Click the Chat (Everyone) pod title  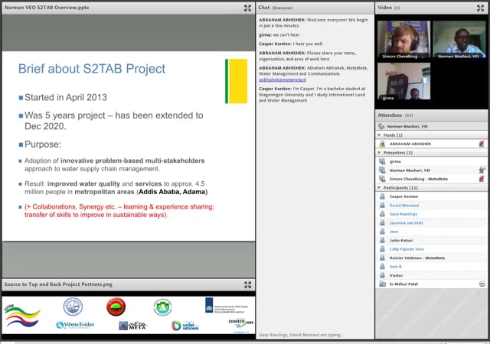tap(276, 8)
